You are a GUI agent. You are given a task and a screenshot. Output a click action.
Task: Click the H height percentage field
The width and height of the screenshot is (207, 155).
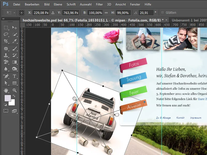[123, 13]
